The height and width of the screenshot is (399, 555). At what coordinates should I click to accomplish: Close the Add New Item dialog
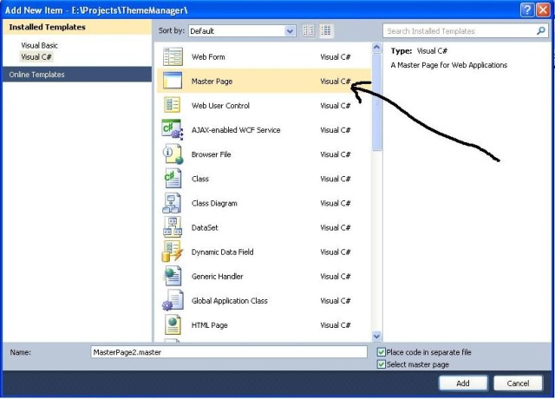543,10
